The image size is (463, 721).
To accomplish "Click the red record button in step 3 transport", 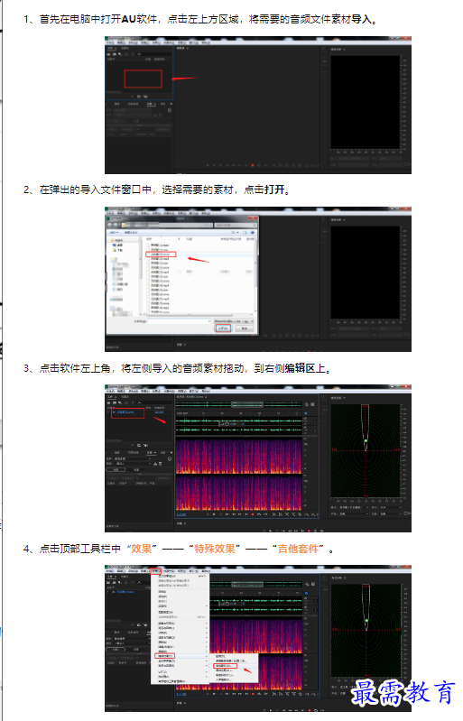I will [252, 514].
